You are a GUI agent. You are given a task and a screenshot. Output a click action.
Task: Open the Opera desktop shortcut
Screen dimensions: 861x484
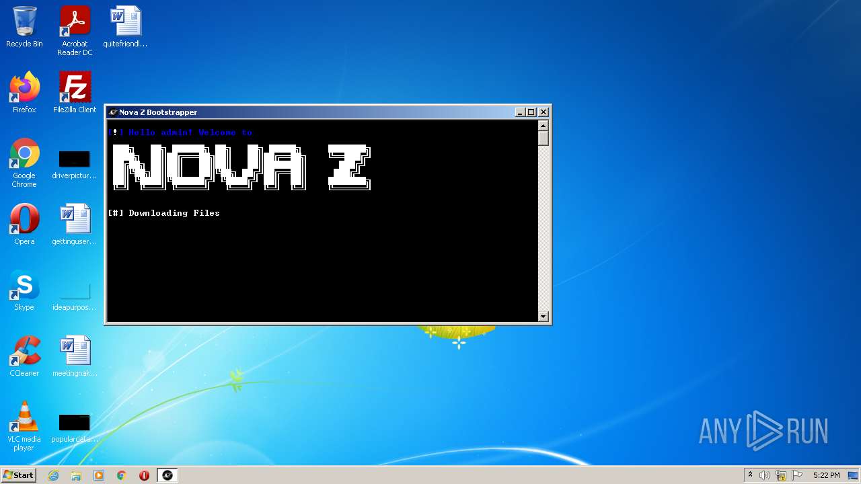pyautogui.click(x=24, y=225)
